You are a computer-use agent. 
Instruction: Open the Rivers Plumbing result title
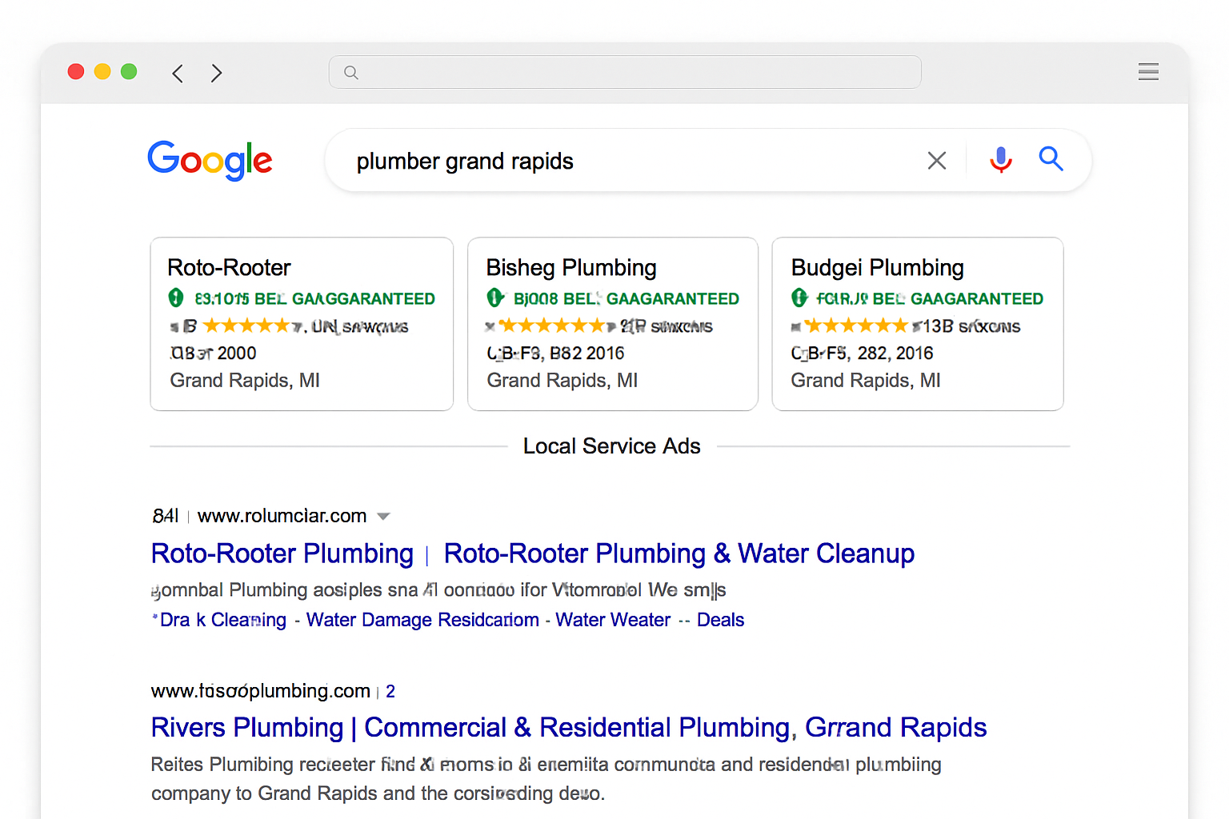tap(568, 728)
